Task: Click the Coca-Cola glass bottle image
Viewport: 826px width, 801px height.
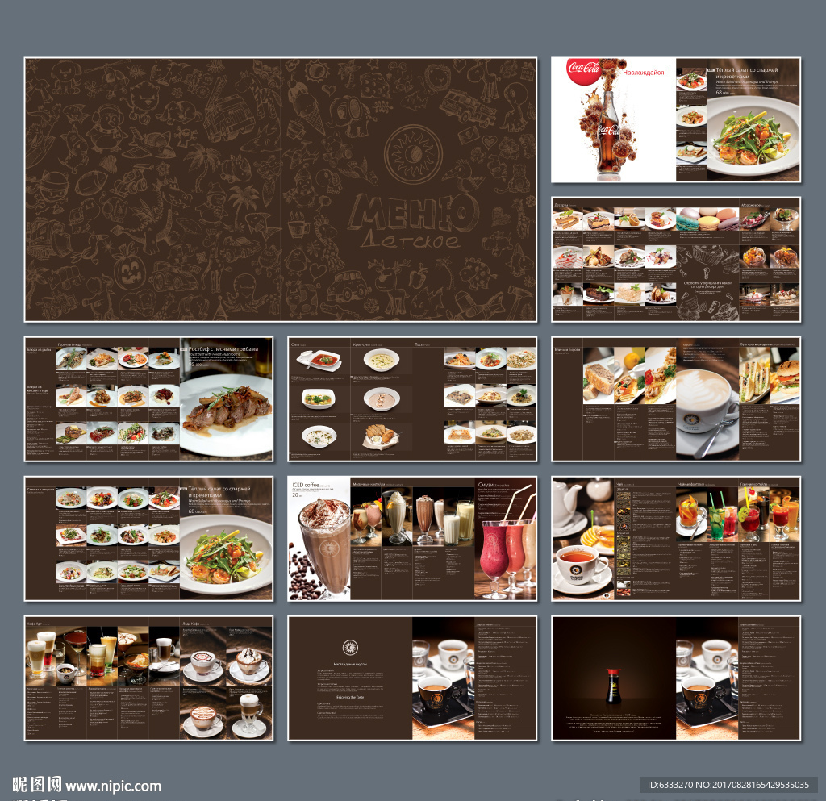Action: (x=607, y=136)
